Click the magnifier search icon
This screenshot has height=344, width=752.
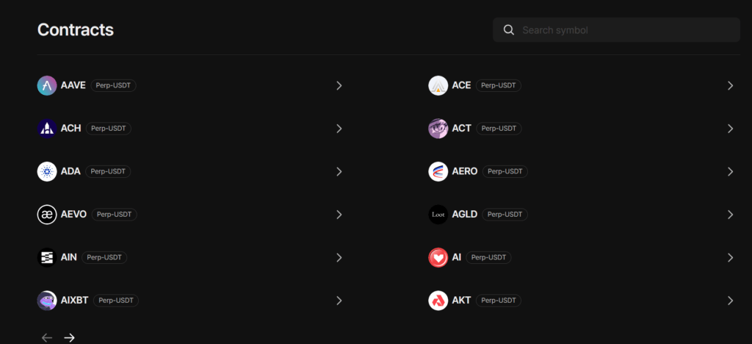[508, 30]
